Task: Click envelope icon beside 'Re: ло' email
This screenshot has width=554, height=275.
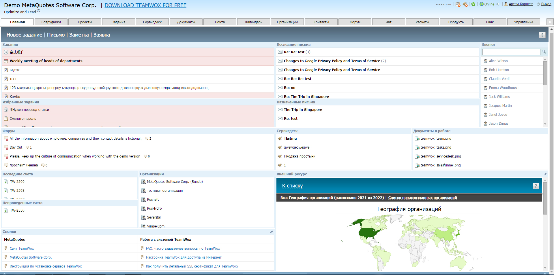Action: pyautogui.click(x=280, y=88)
